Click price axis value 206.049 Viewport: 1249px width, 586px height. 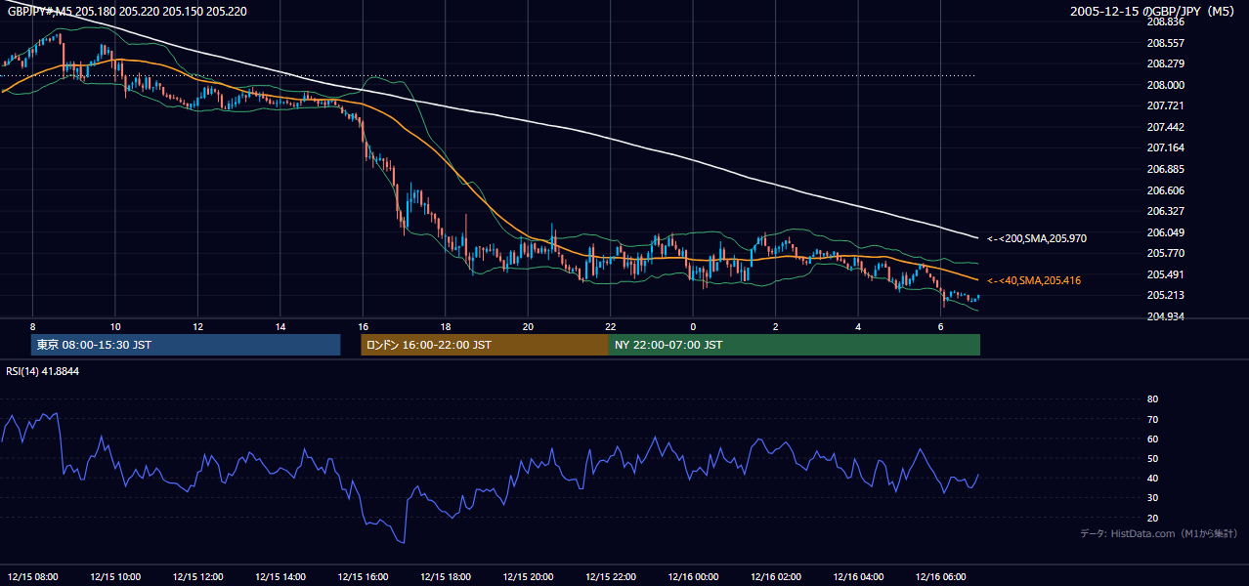pyautogui.click(x=1165, y=232)
